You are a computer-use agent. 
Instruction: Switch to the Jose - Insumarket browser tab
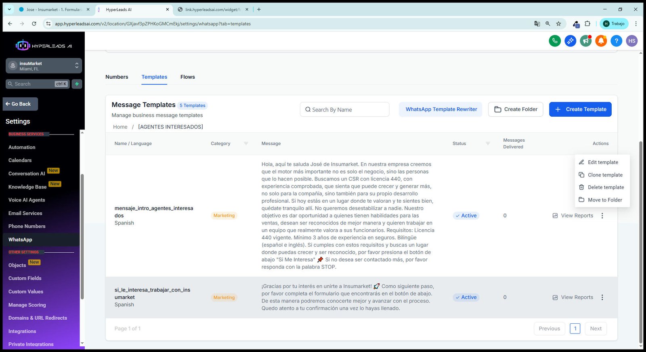point(54,9)
